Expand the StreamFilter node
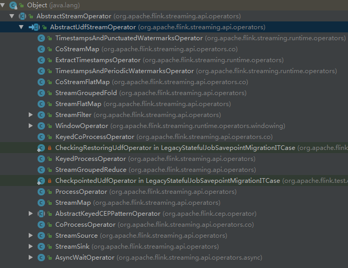 coord(31,115)
